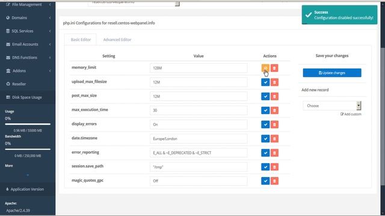Edit the session.save_path value field

(199, 167)
